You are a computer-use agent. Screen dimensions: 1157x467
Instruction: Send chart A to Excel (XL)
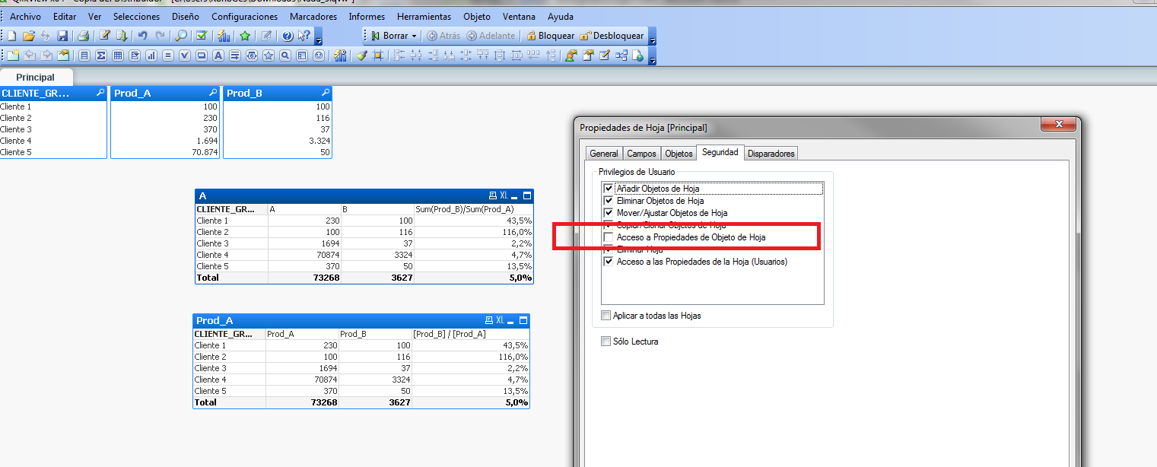pos(504,195)
